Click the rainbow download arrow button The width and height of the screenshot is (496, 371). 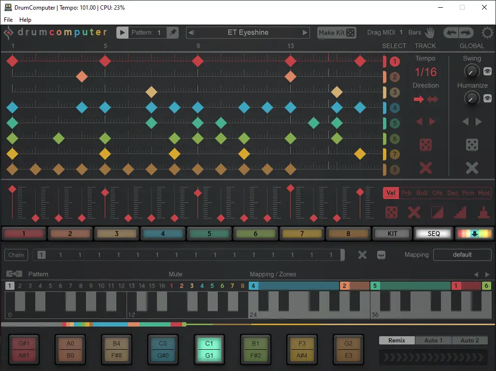(x=474, y=234)
